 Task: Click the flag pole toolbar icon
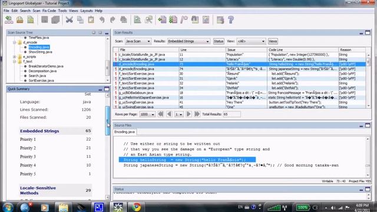coord(184,19)
